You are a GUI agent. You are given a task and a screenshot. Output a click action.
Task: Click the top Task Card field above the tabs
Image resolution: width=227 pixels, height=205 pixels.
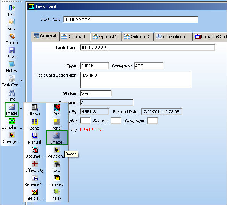point(131,19)
